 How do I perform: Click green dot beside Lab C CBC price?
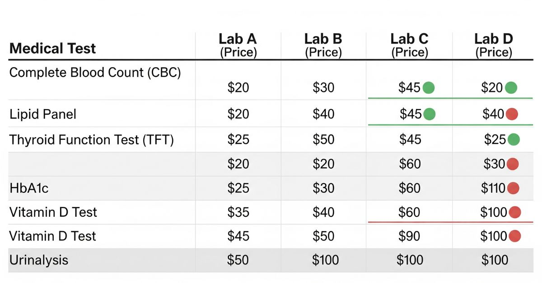[428, 87]
